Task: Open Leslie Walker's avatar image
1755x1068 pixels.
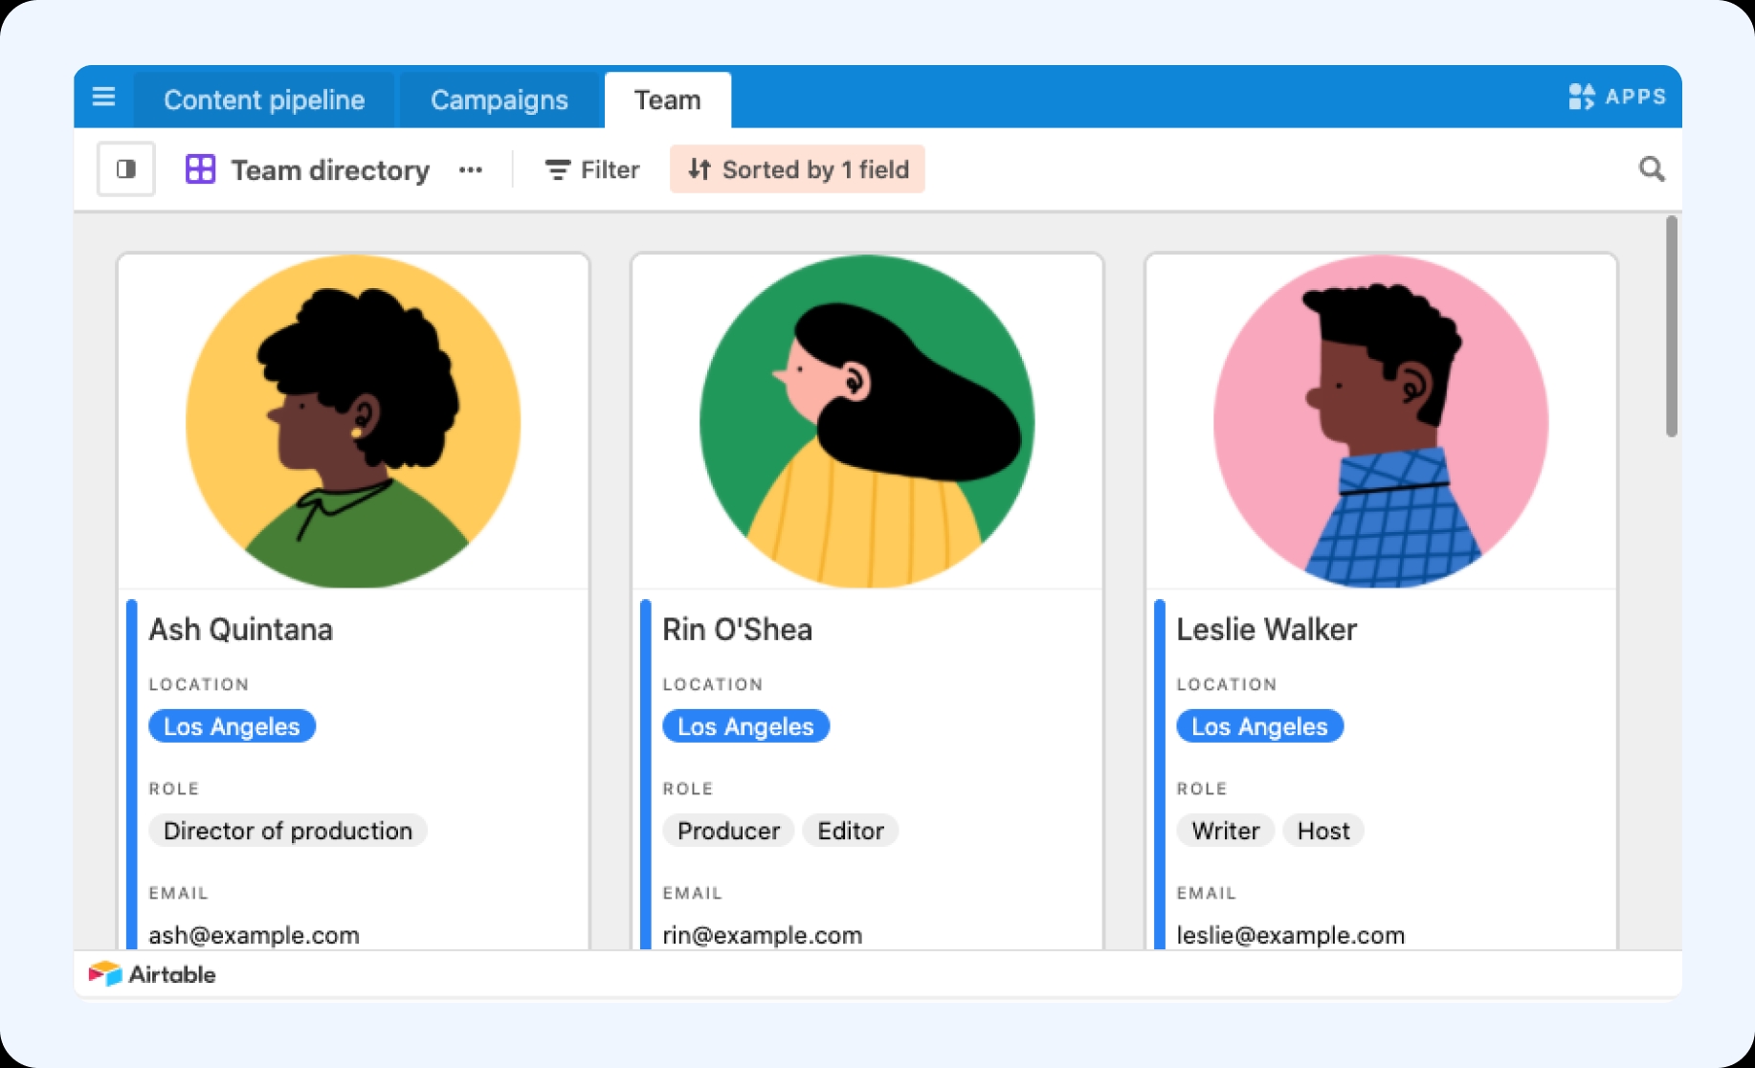Action: tap(1381, 421)
